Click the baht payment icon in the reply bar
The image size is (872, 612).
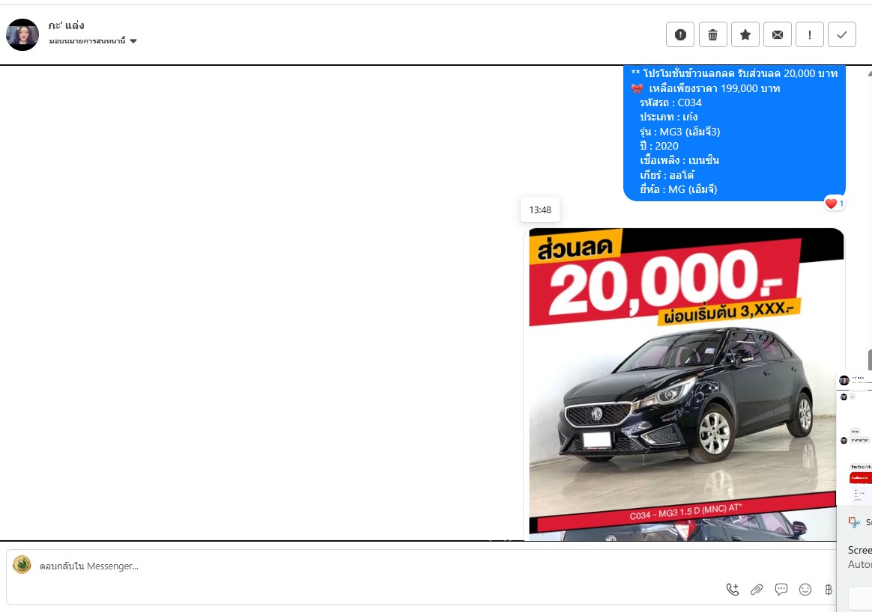[829, 590]
